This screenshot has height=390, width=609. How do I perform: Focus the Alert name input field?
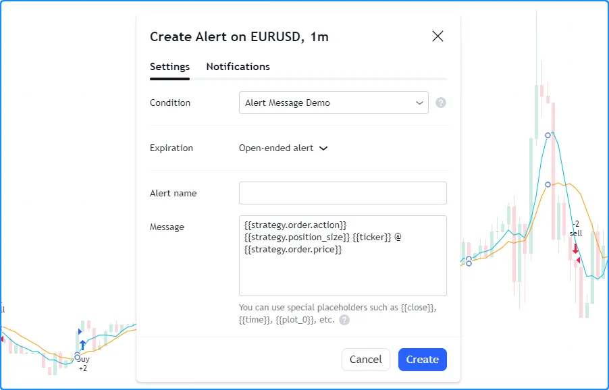[x=342, y=193]
